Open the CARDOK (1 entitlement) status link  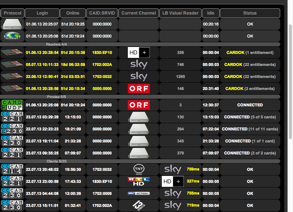[250, 52]
